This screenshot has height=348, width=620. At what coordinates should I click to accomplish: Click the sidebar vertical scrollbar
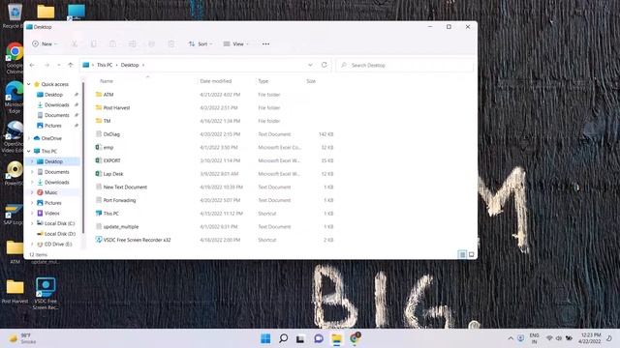coord(83,158)
